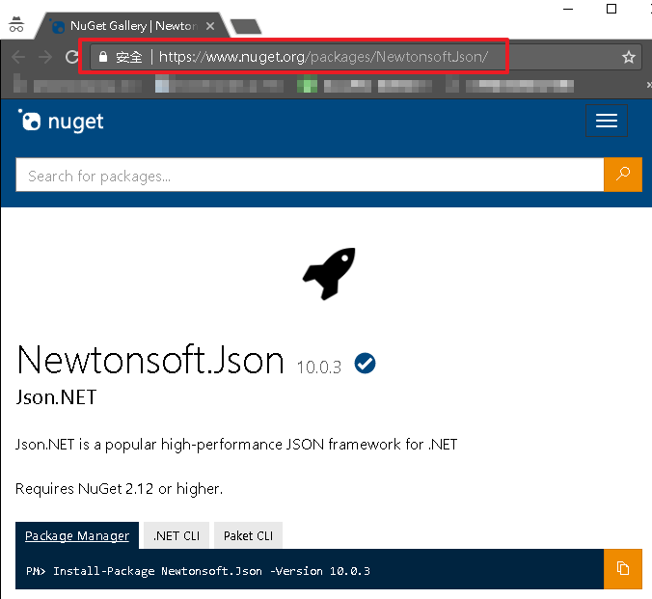652x599 pixels.
Task: Click the nuget logo
Action: pos(61,121)
